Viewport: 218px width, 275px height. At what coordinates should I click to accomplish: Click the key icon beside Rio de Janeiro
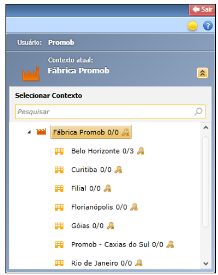(139, 263)
